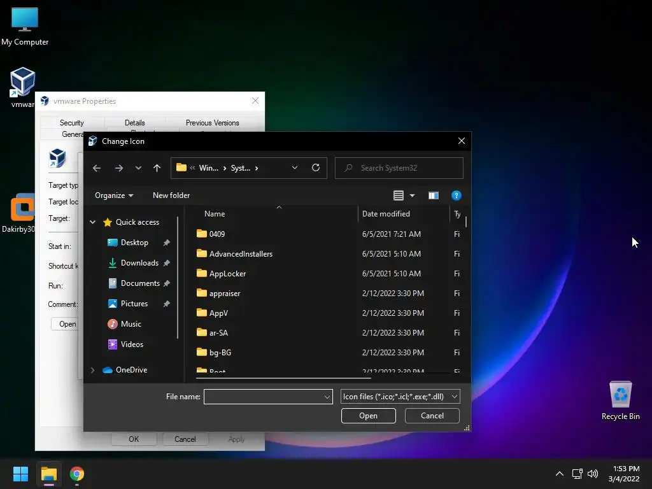Open the File name dropdown arrow
This screenshot has height=489, width=652.
point(327,397)
